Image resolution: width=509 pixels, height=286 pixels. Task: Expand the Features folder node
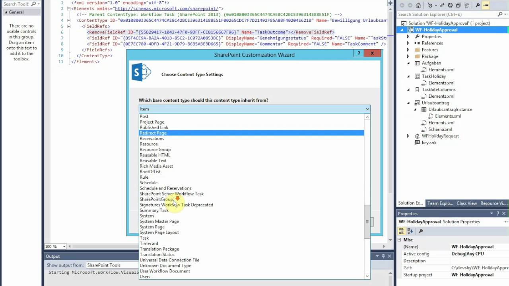tap(408, 50)
